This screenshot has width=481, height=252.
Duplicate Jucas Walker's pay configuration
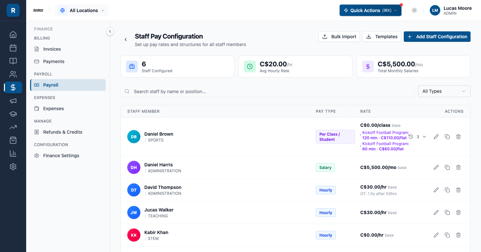click(x=447, y=212)
